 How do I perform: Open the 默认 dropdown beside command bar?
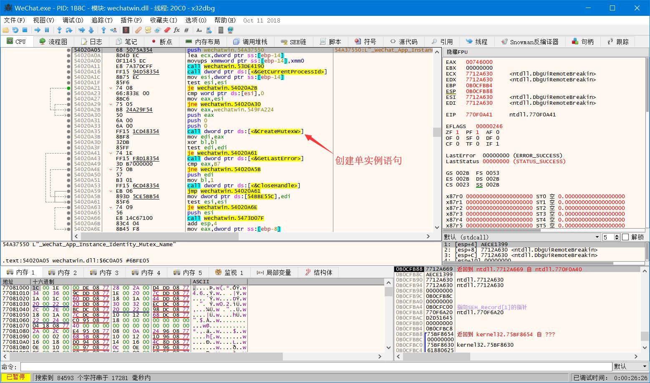click(x=630, y=366)
